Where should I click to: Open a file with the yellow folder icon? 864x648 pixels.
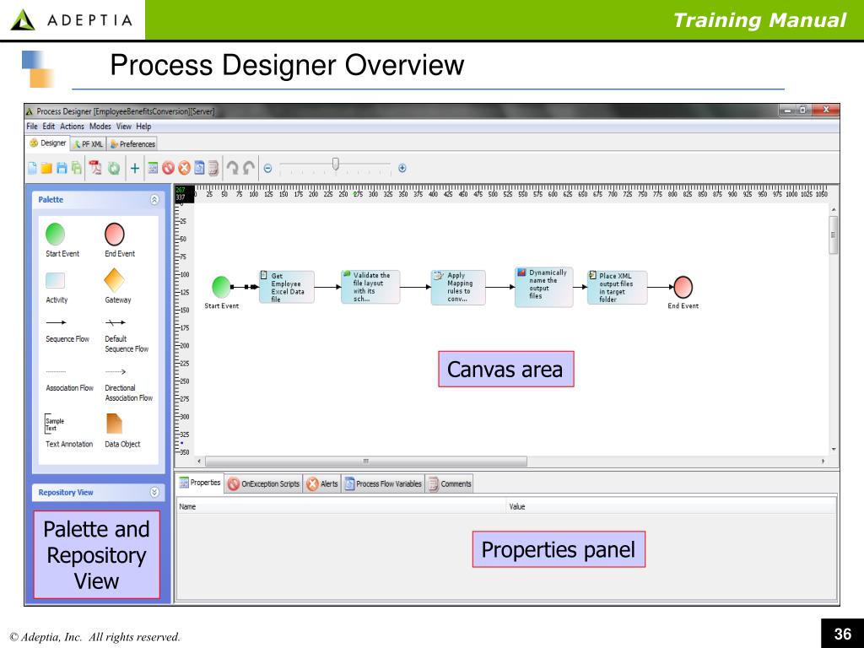coord(46,168)
